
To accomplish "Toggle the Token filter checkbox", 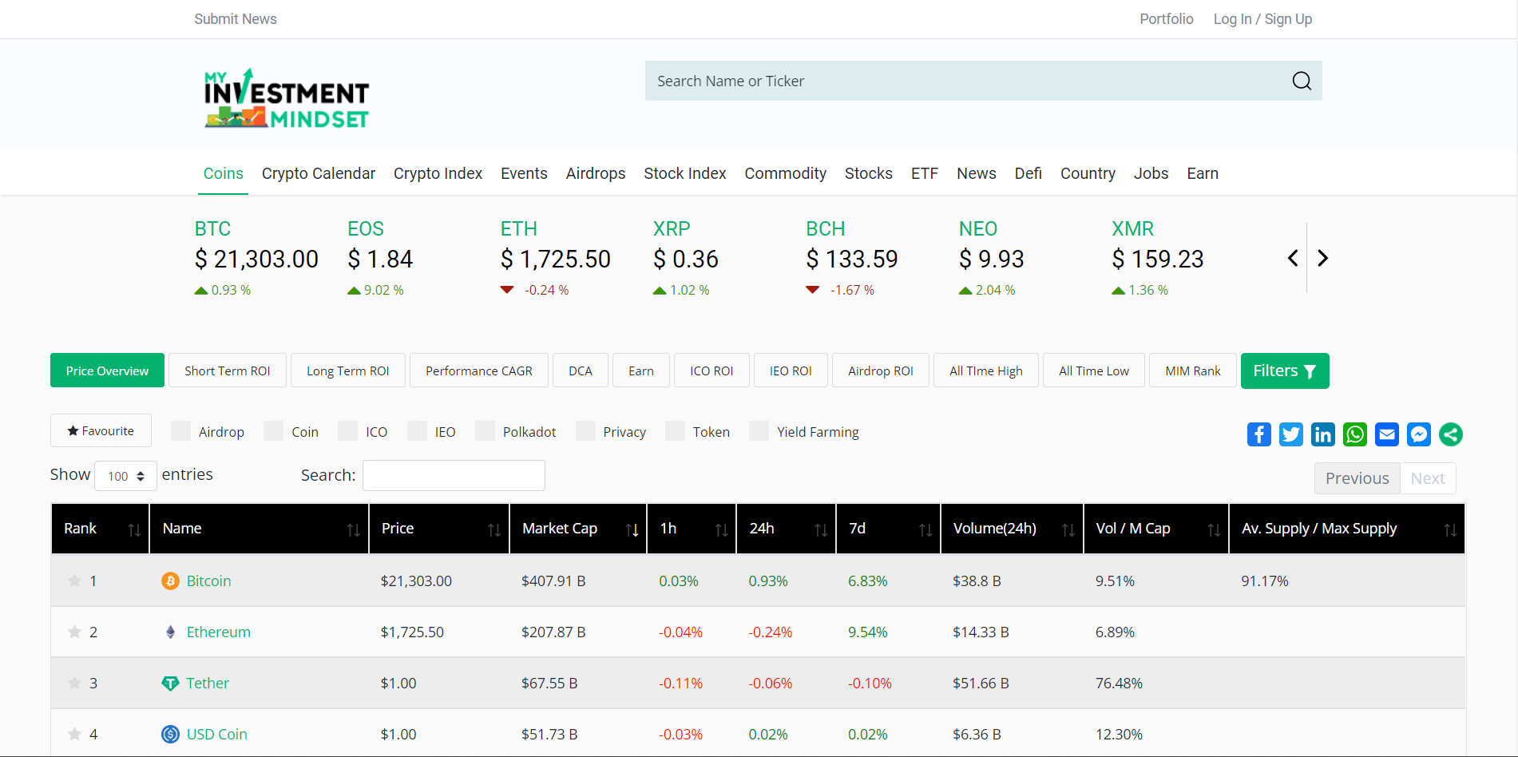I will pyautogui.click(x=676, y=431).
